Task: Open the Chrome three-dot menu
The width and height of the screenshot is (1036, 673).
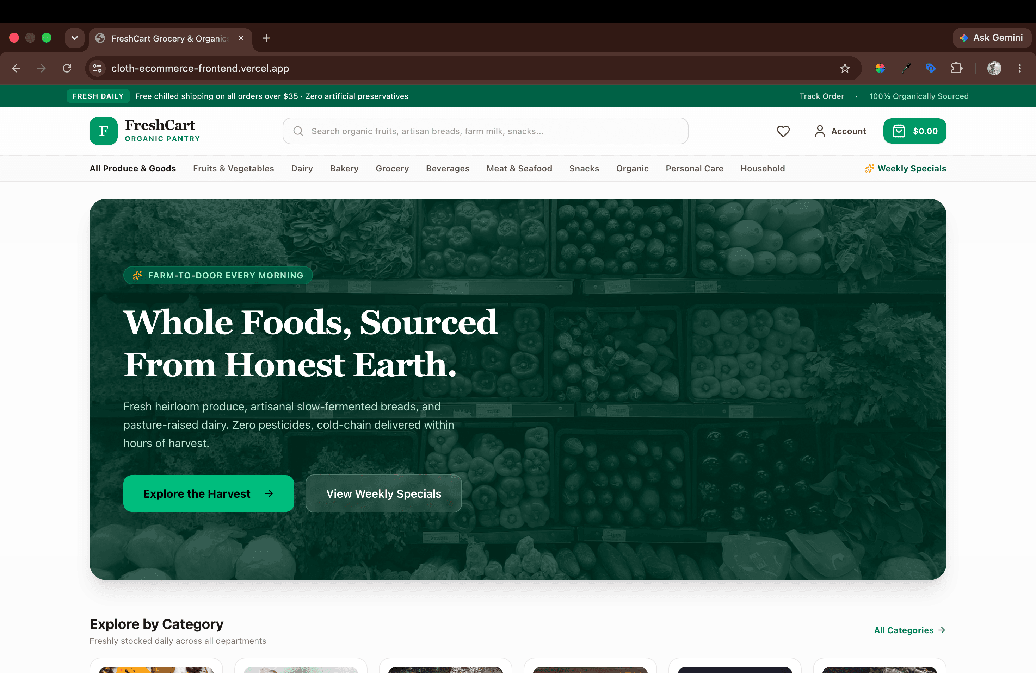Action: pos(1019,68)
